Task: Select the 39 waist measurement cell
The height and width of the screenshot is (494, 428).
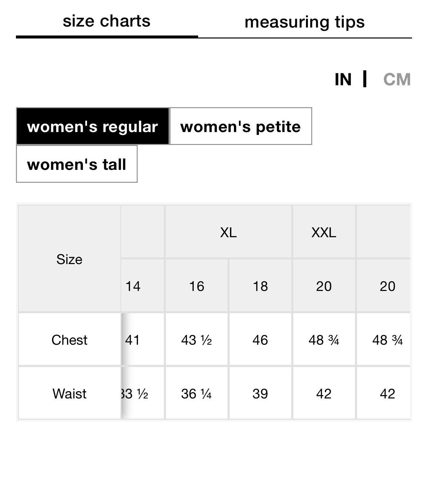Action: (x=260, y=393)
